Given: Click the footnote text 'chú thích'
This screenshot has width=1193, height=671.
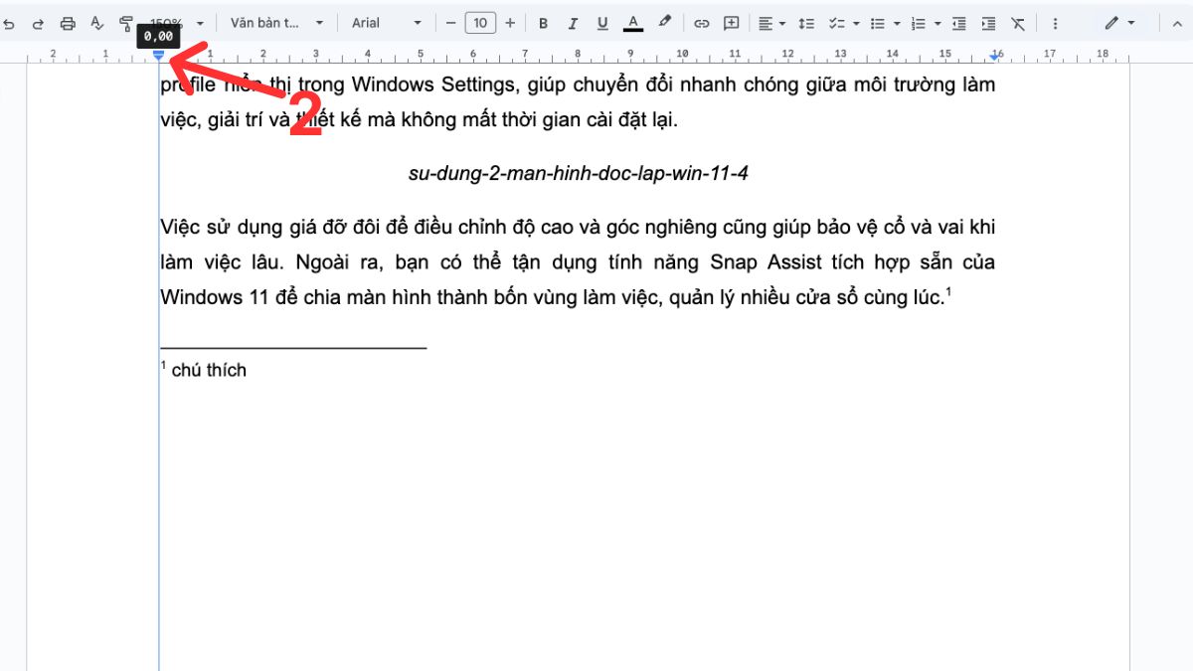Looking at the screenshot, I should pyautogui.click(x=209, y=371).
